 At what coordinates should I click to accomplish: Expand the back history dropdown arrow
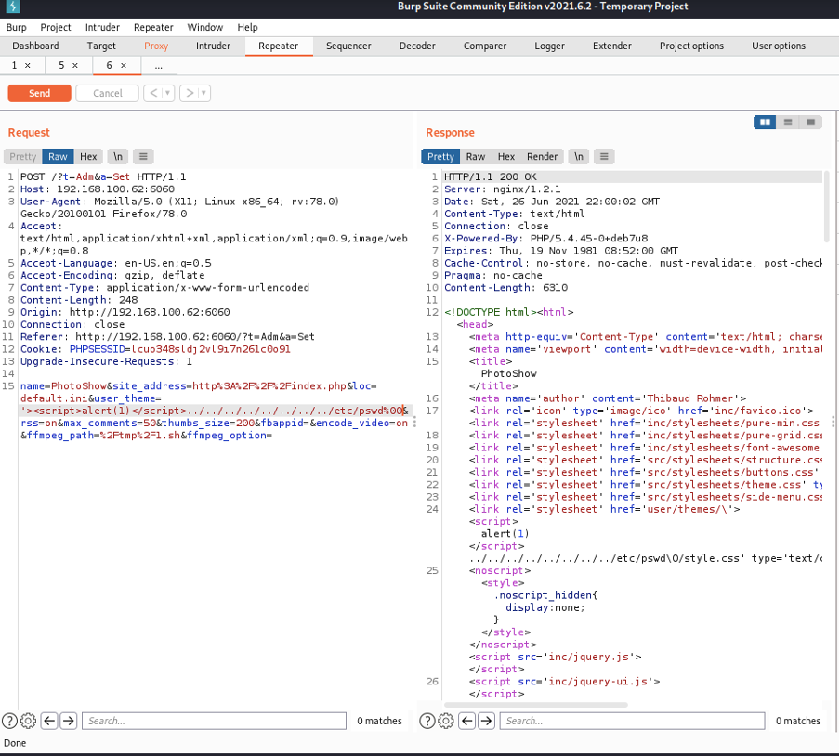point(167,93)
